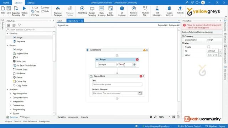Expand Programming category
Image resolution: width=228 pixels, height=128 pixels.
pos(11,110)
